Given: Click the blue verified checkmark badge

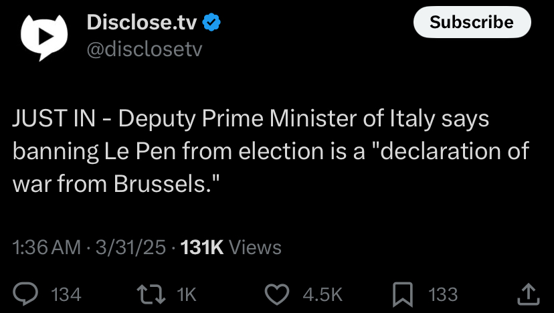Looking at the screenshot, I should (211, 22).
